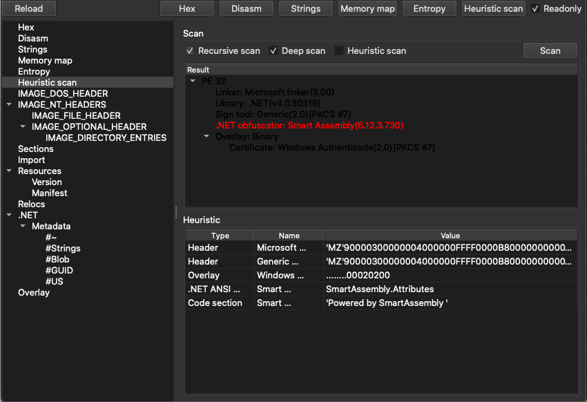
Task: Open Manifest under Resources
Action: pos(50,193)
